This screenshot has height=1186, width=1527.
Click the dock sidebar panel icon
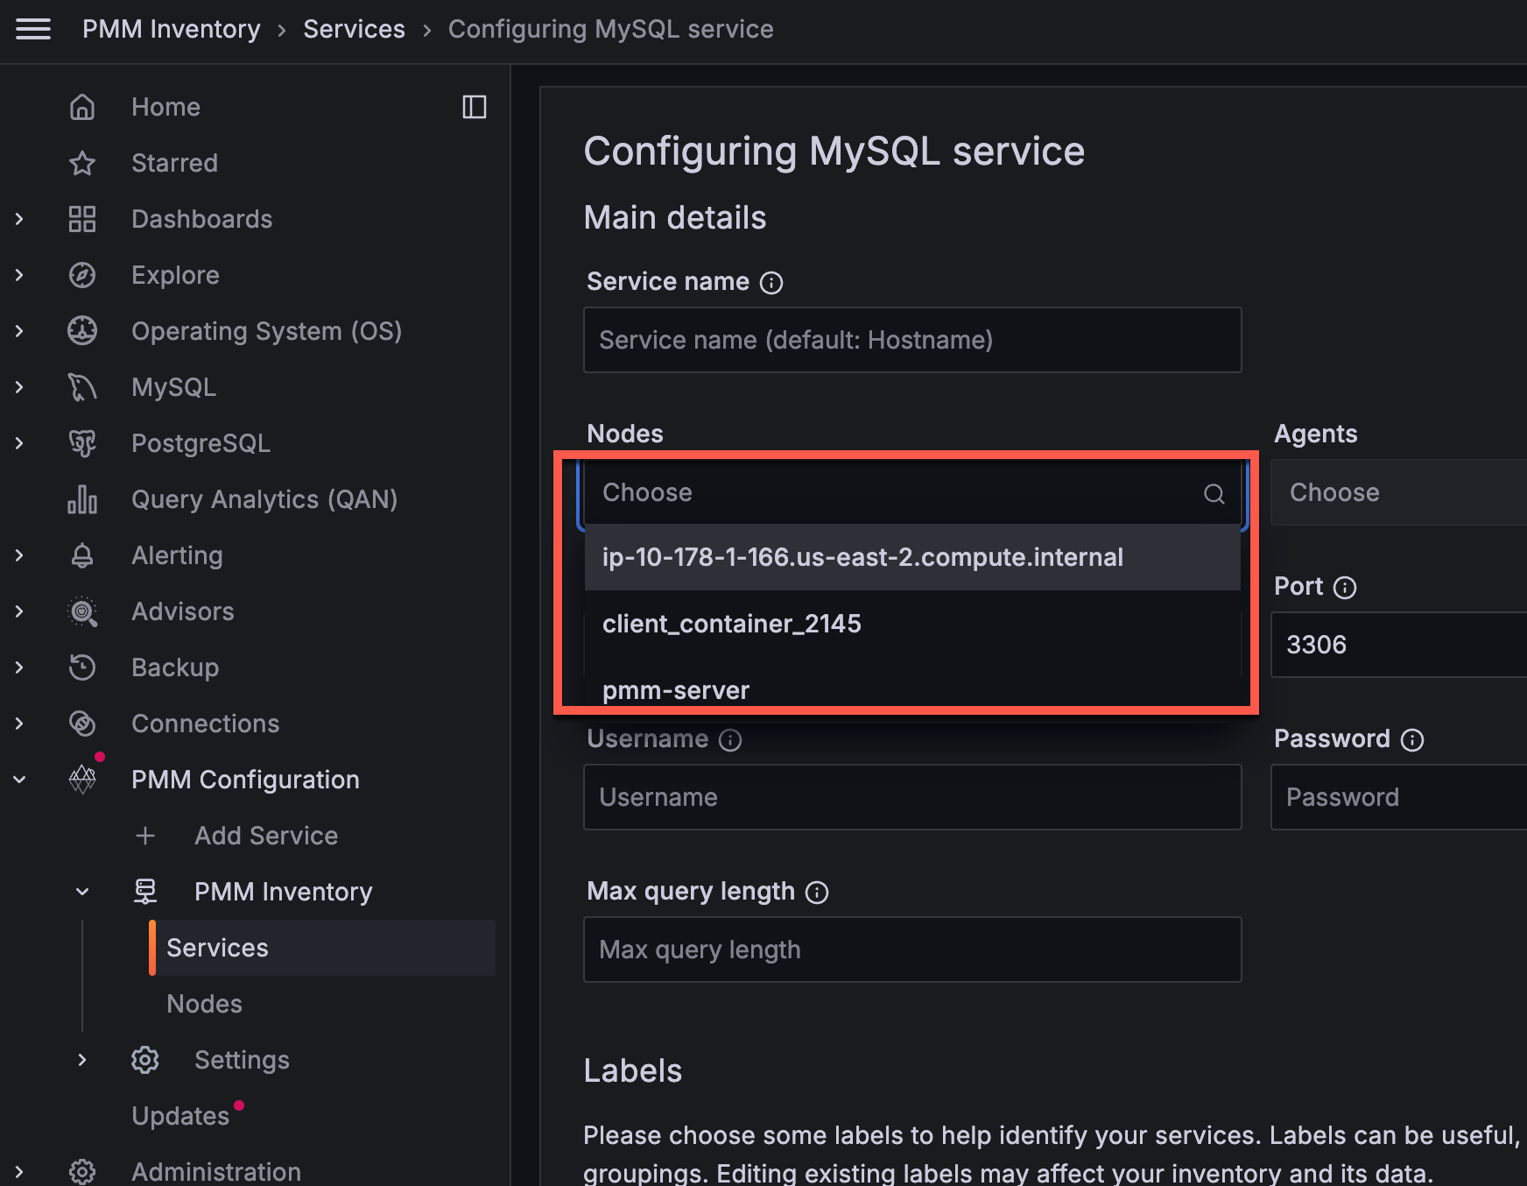point(474,107)
